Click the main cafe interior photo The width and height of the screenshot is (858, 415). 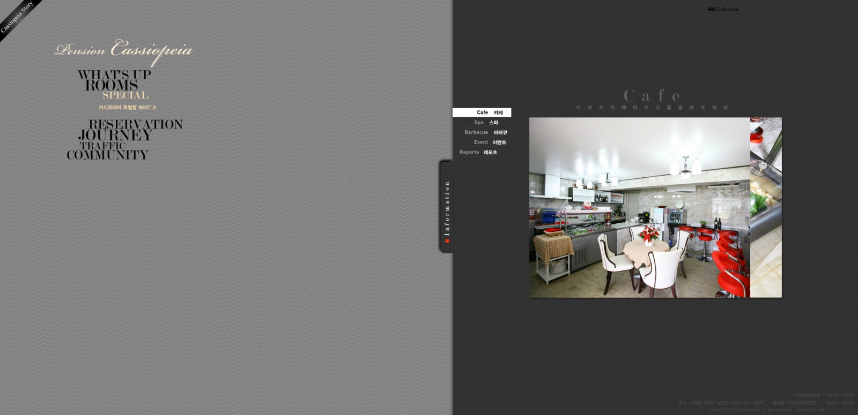[x=639, y=207]
